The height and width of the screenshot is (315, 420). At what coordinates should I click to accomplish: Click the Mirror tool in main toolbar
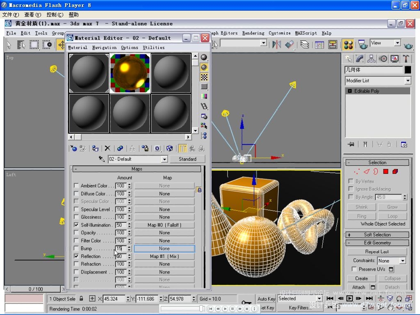pyautogui.click(x=276, y=44)
